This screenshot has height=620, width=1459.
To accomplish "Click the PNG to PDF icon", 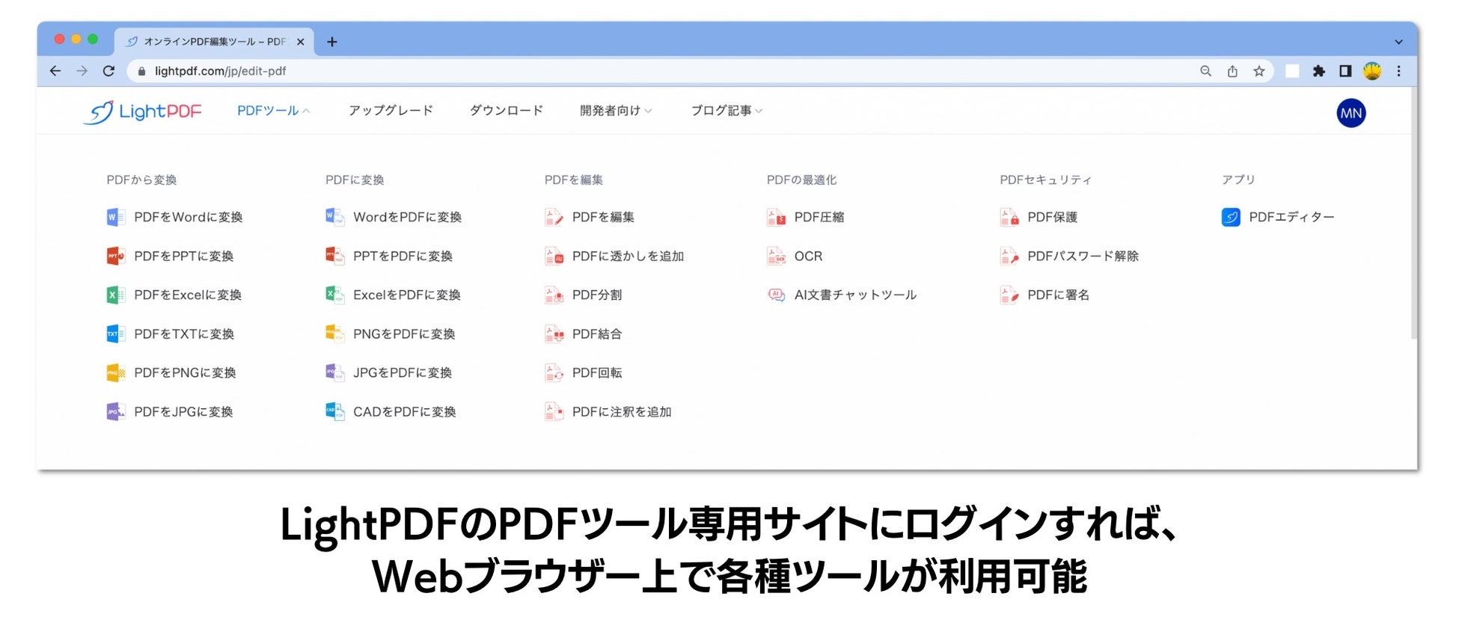I will click(x=334, y=334).
